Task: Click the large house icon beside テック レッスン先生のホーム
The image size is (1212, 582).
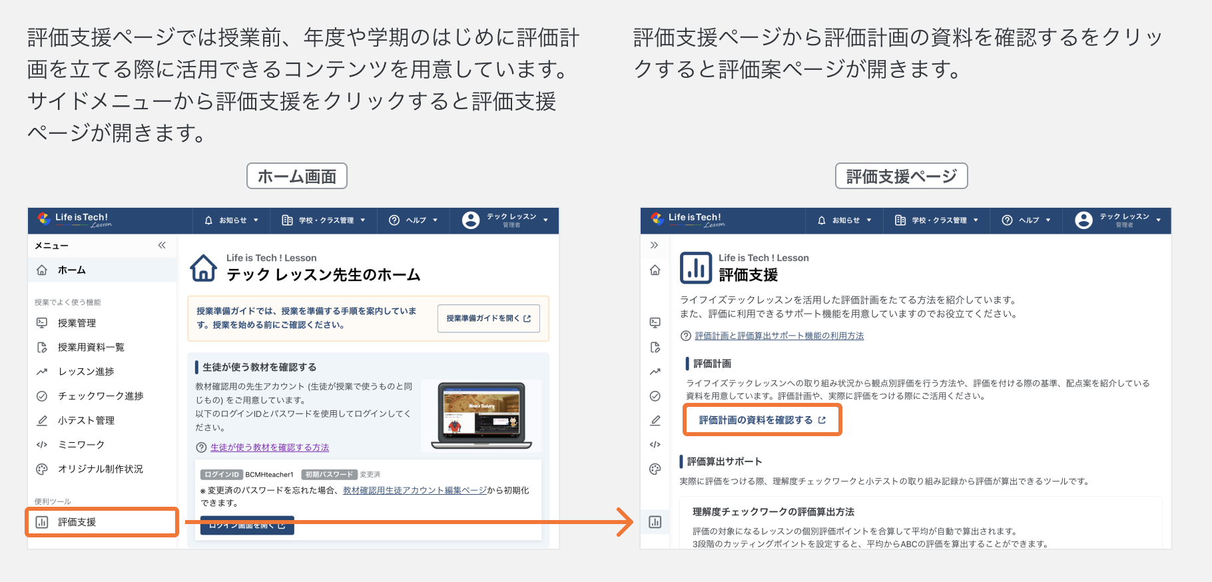Action: pos(204,268)
